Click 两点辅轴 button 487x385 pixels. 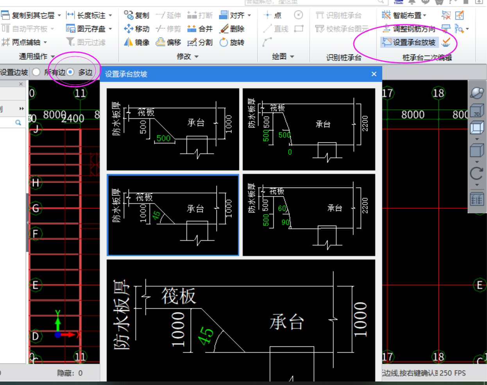tap(21, 42)
